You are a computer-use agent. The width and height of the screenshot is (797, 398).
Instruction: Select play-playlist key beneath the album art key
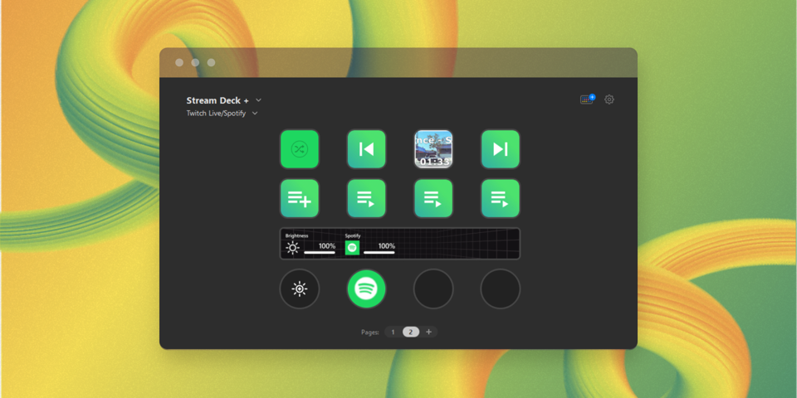click(x=433, y=198)
